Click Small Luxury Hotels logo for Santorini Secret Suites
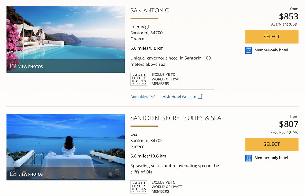305x196 pixels. click(x=139, y=187)
